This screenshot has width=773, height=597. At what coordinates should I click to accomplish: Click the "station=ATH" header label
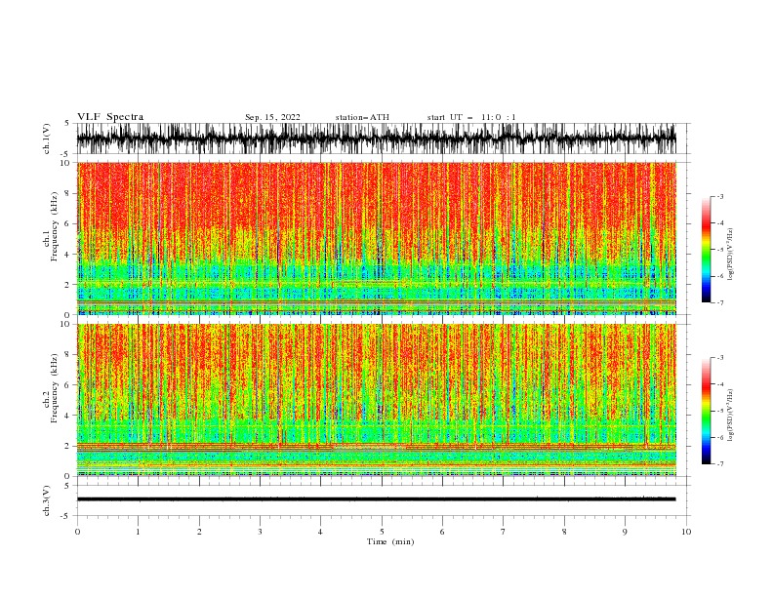[x=362, y=117]
